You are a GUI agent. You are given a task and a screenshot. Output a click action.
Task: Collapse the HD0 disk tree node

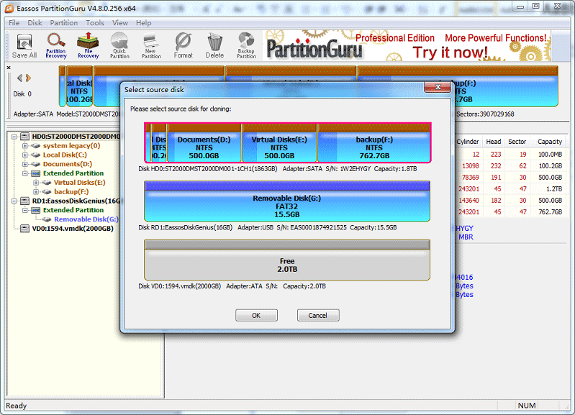click(x=14, y=137)
